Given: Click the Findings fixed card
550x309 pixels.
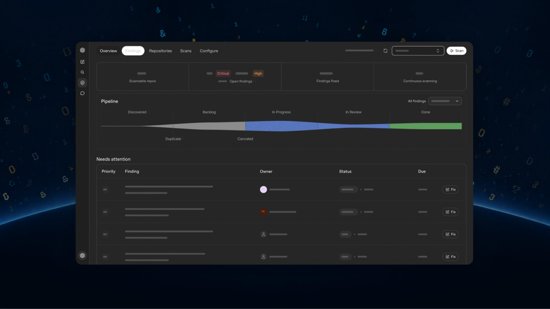Looking at the screenshot, I should pyautogui.click(x=328, y=77).
